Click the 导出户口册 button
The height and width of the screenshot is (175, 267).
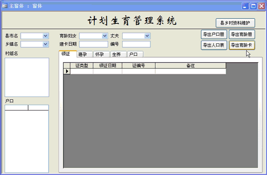(214, 35)
